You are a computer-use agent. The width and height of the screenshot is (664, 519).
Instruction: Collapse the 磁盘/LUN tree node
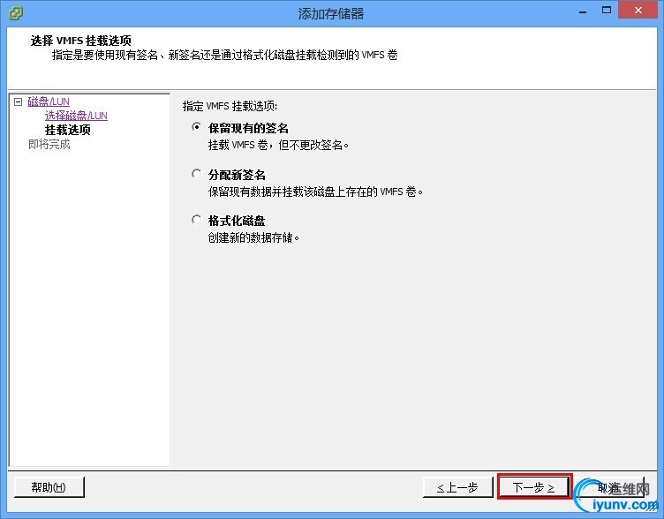point(18,102)
